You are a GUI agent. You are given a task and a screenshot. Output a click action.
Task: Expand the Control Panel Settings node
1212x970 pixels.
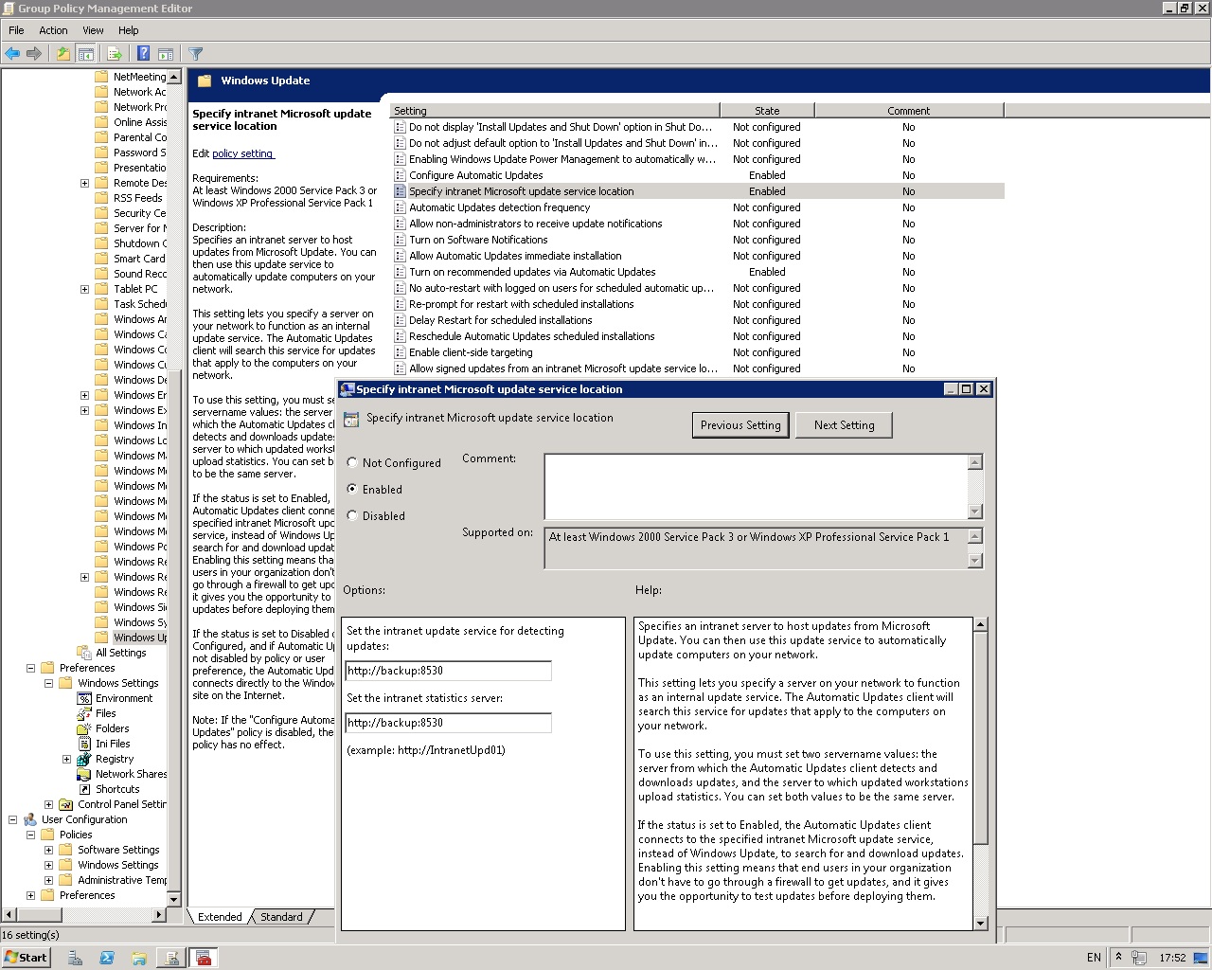(x=48, y=804)
